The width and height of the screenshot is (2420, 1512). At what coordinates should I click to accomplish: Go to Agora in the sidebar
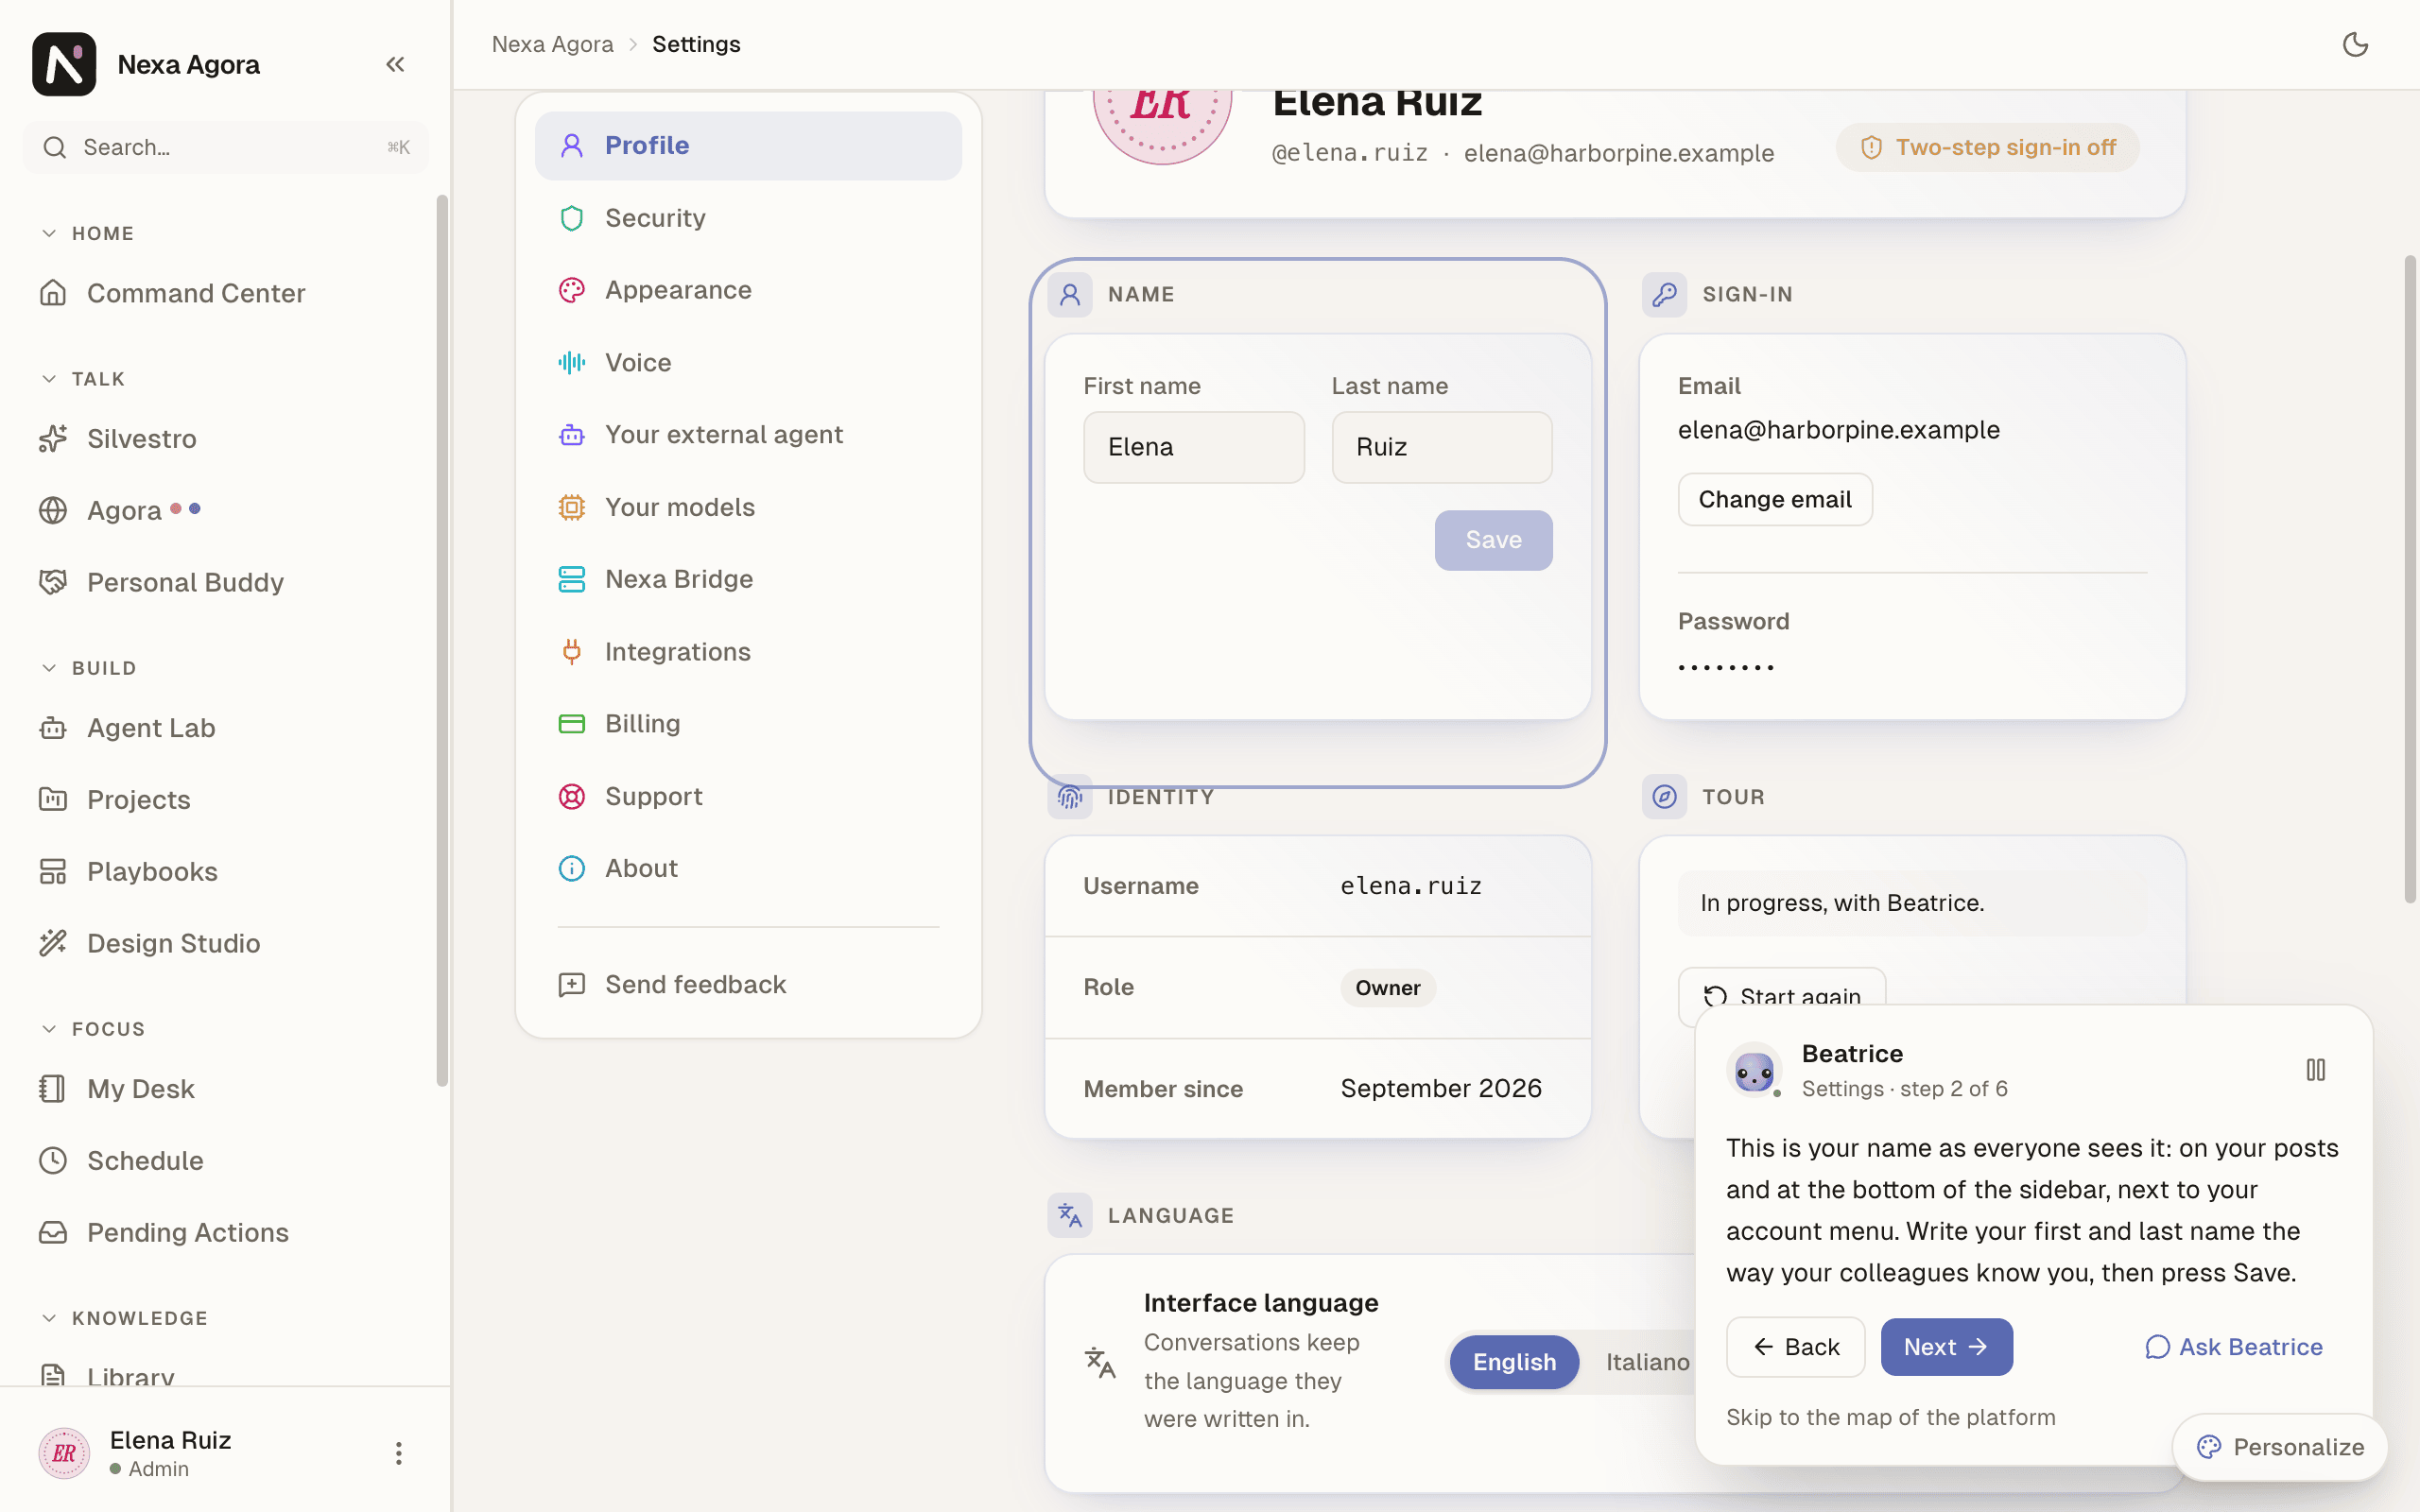click(x=225, y=510)
